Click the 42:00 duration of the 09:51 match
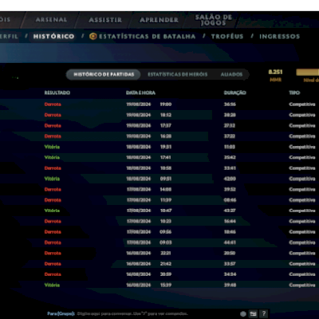The image size is (319, 319). [230, 179]
